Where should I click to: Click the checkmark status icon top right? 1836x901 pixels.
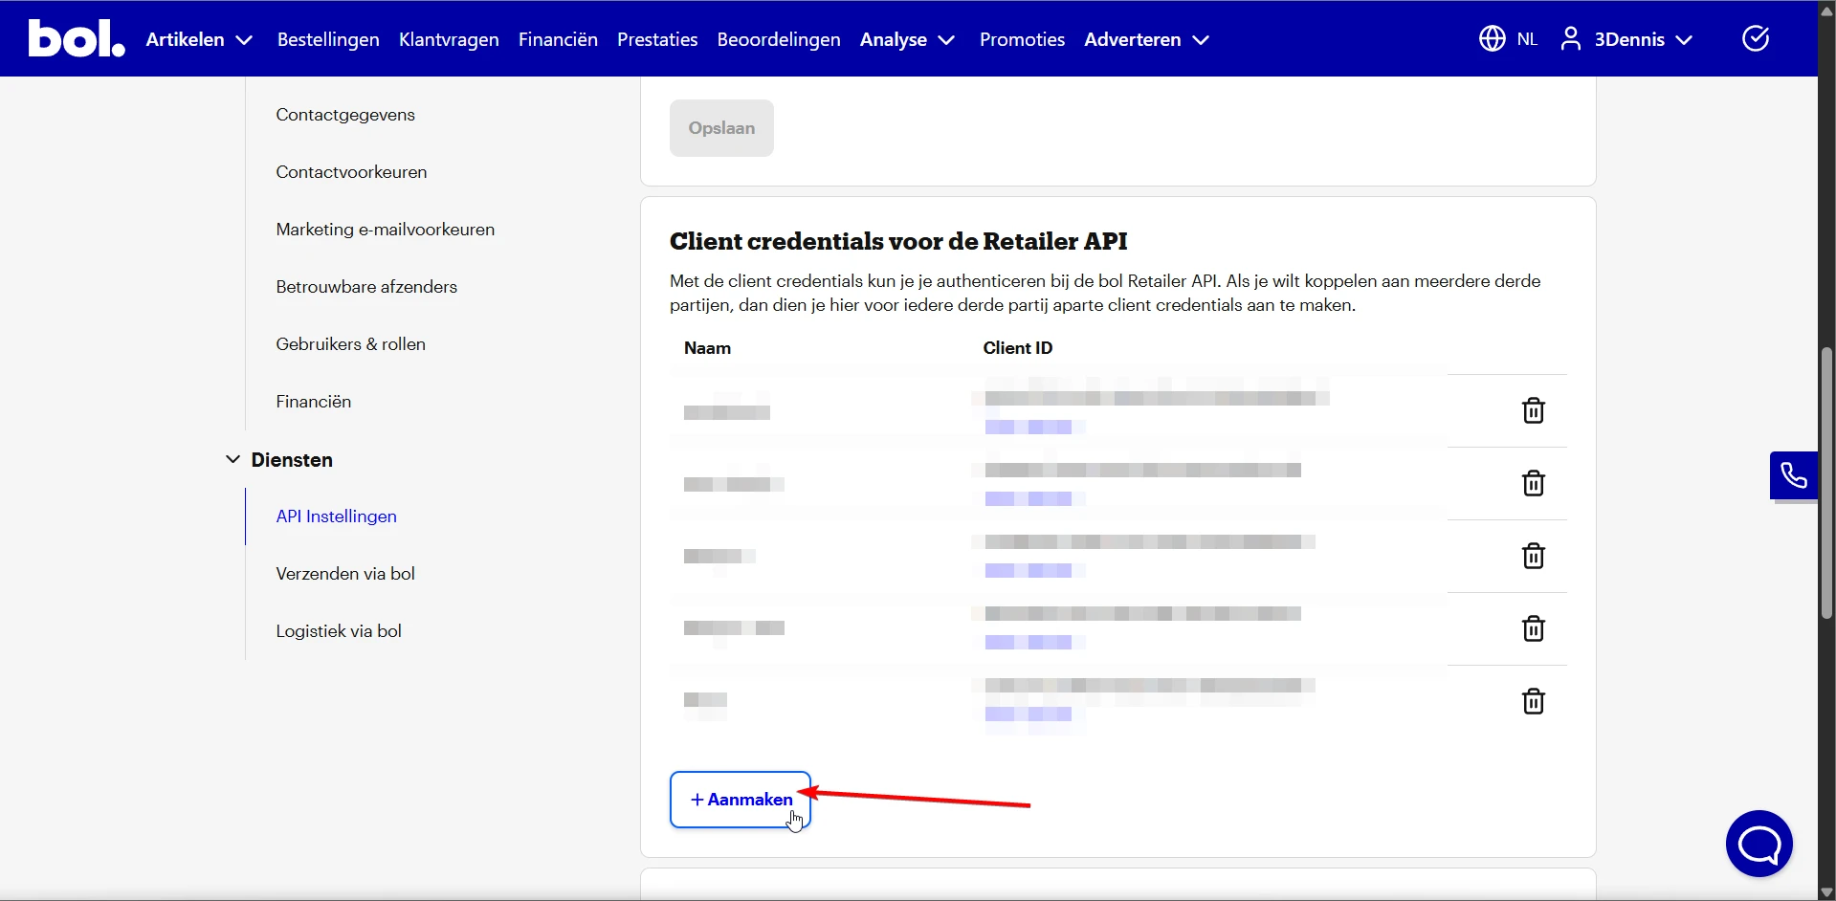1757,38
